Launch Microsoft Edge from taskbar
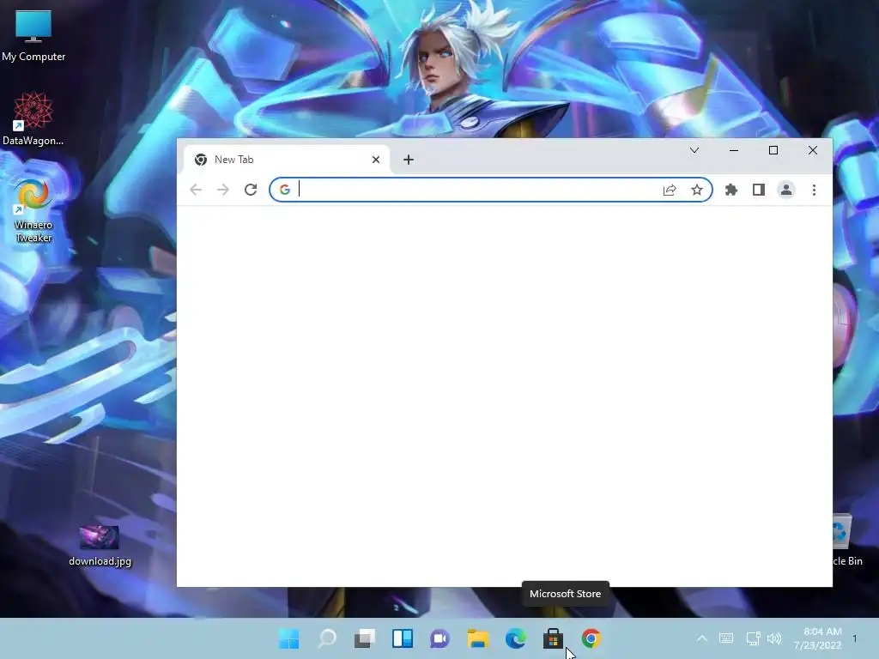This screenshot has width=879, height=659. pos(516,638)
